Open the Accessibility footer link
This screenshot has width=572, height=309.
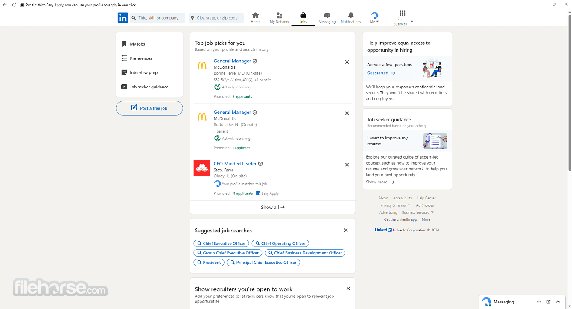(x=403, y=198)
